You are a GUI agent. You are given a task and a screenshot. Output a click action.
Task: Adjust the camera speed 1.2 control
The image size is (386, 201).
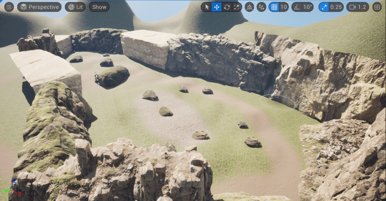click(357, 7)
